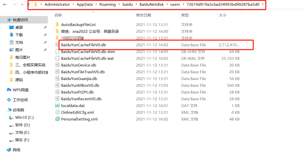Unpin 桌面 using its pin icon
This screenshot has width=305, height=161.
pos(45,27)
